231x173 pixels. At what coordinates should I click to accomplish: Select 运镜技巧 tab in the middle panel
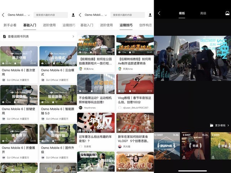(x=126, y=25)
